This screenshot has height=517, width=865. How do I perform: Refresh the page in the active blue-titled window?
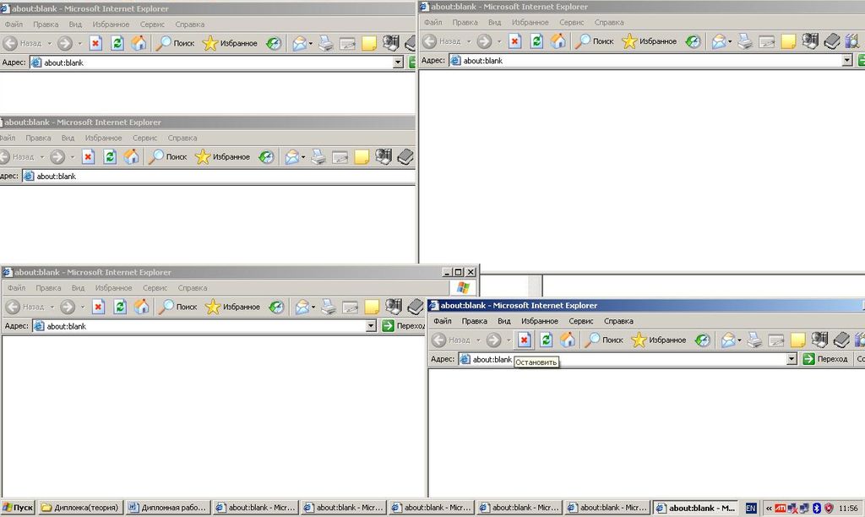click(x=547, y=340)
